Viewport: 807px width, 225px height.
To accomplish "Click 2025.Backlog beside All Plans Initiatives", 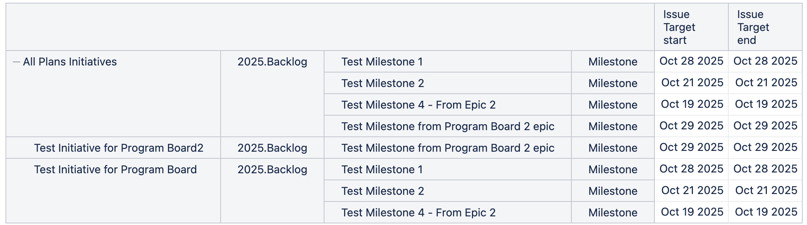I will pyautogui.click(x=272, y=62).
